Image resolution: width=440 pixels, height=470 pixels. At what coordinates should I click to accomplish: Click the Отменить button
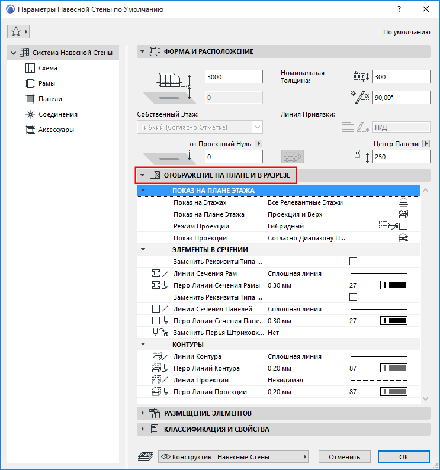pos(344,457)
